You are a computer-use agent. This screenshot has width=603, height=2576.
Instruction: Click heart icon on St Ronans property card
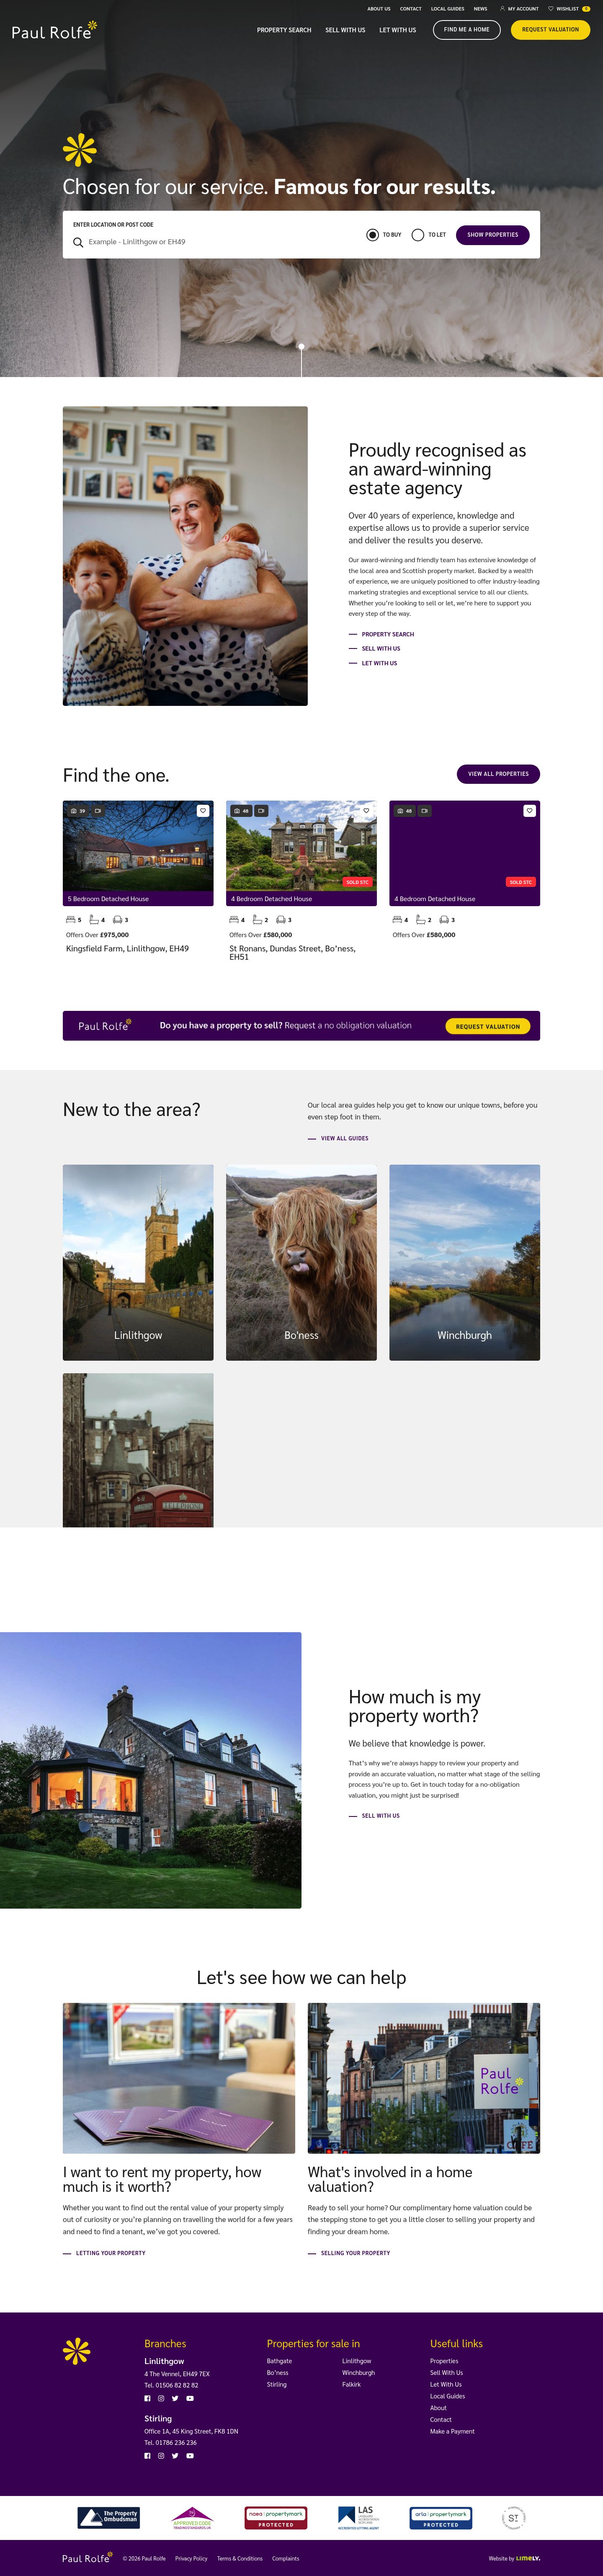366,811
